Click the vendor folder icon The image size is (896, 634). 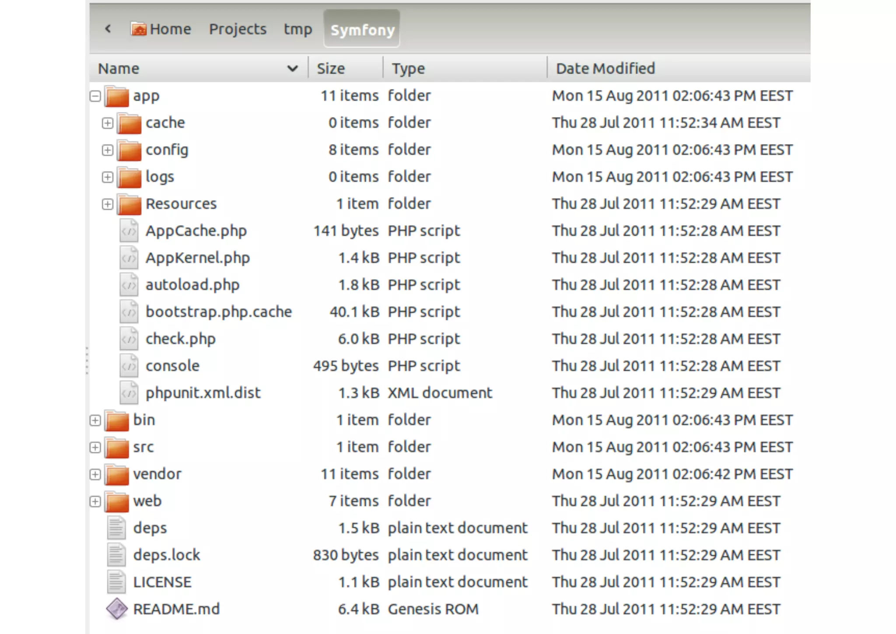[x=117, y=475]
